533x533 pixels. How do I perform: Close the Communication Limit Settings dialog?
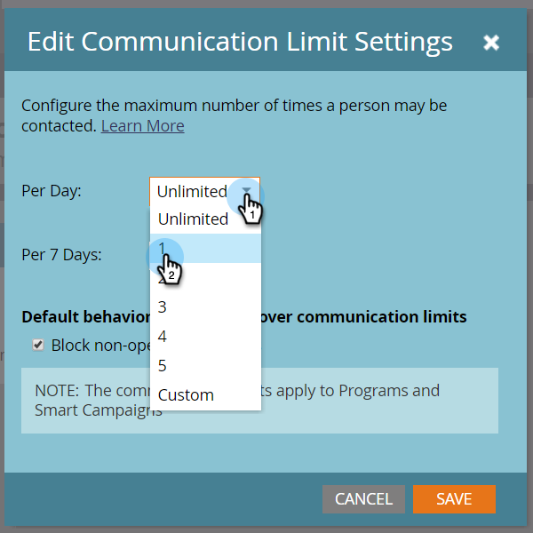[491, 43]
